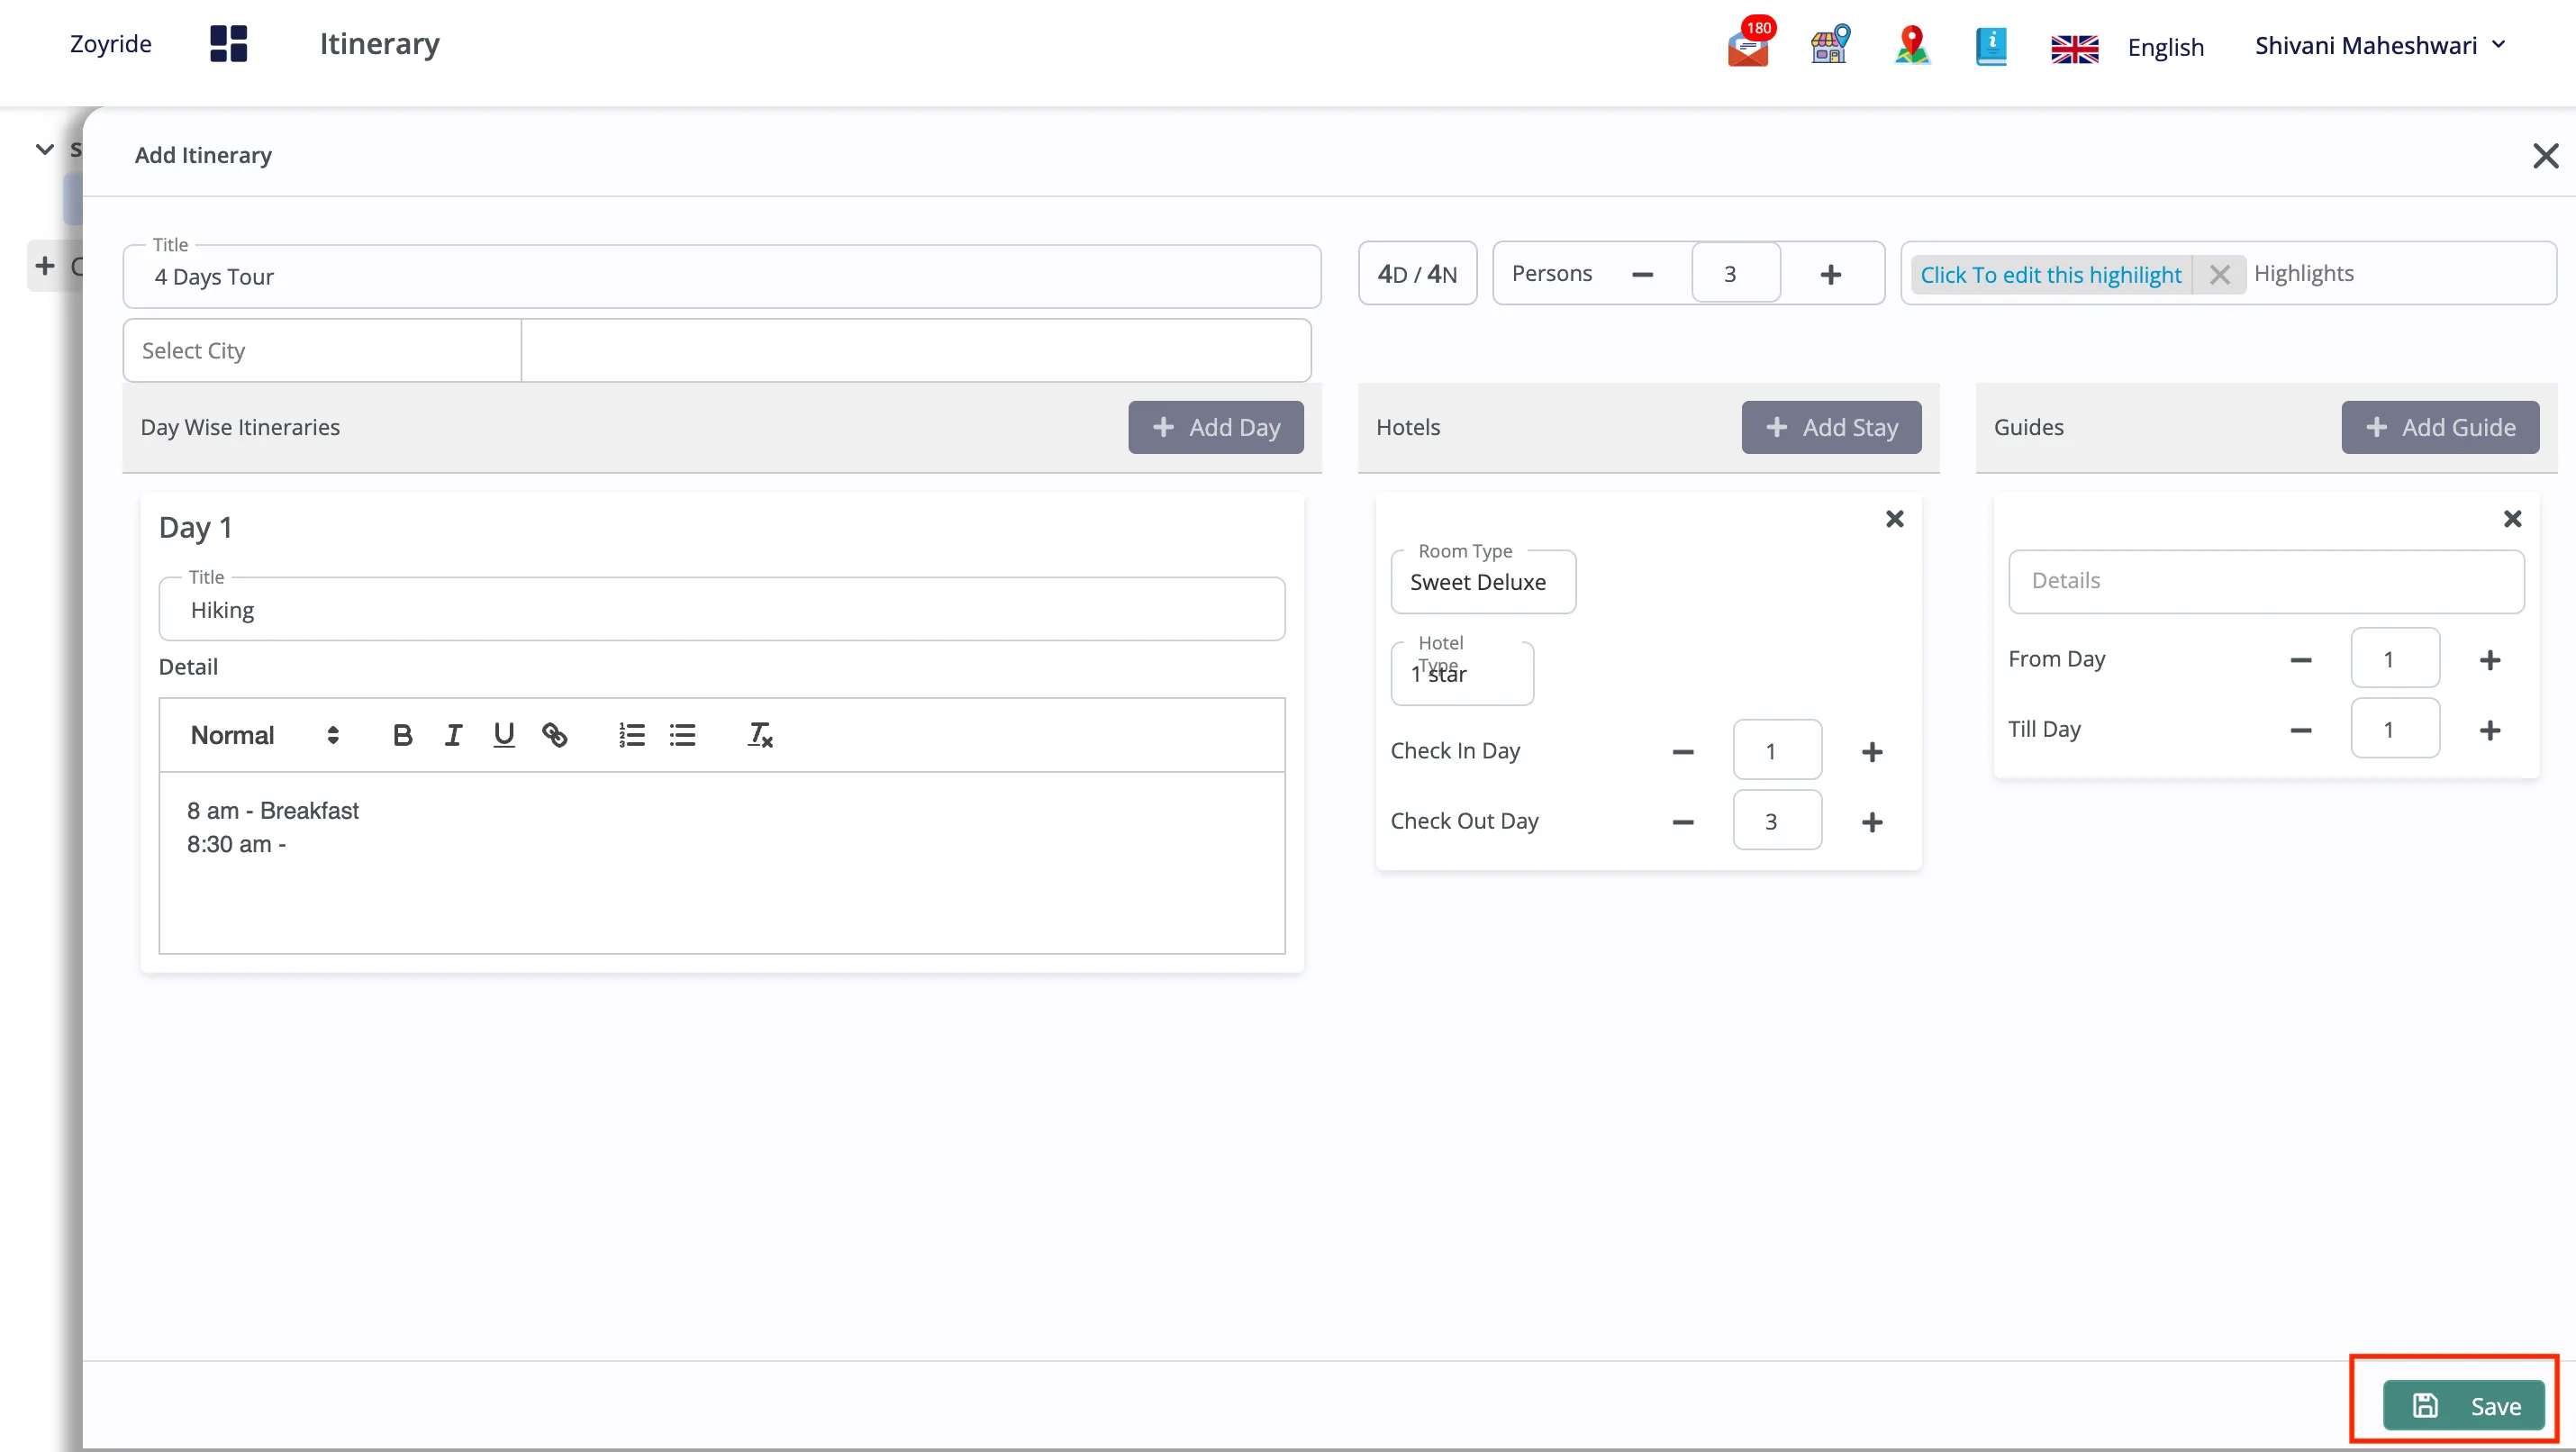The image size is (2576, 1452).
Task: Click the Hotel Type field 1 star
Action: click(x=1462, y=674)
